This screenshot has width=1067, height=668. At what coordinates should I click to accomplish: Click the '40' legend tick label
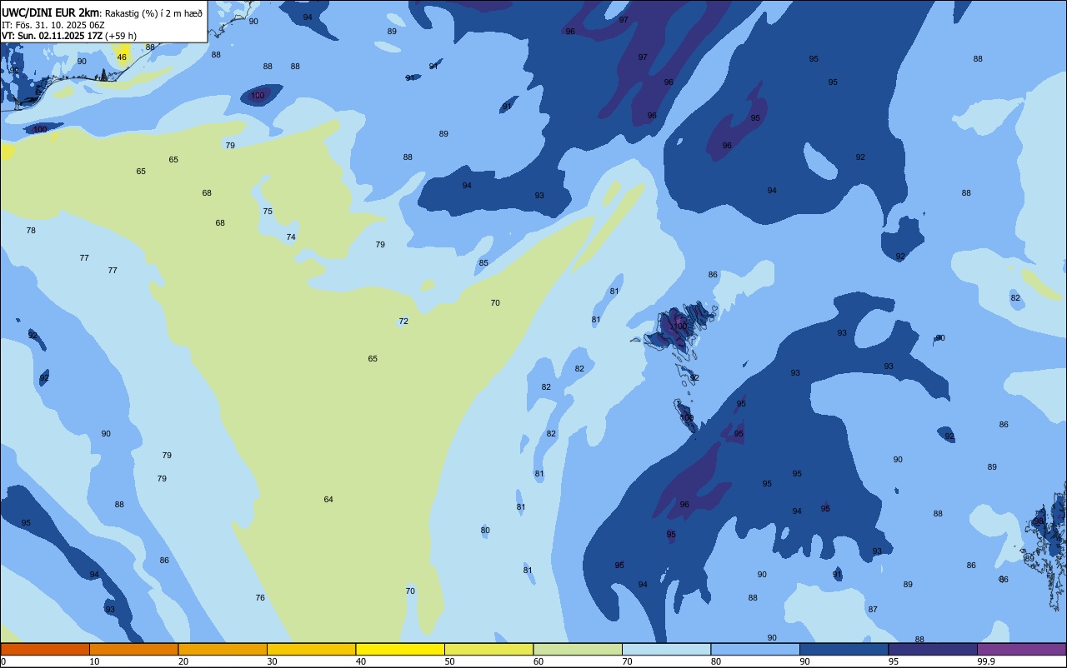click(x=361, y=661)
